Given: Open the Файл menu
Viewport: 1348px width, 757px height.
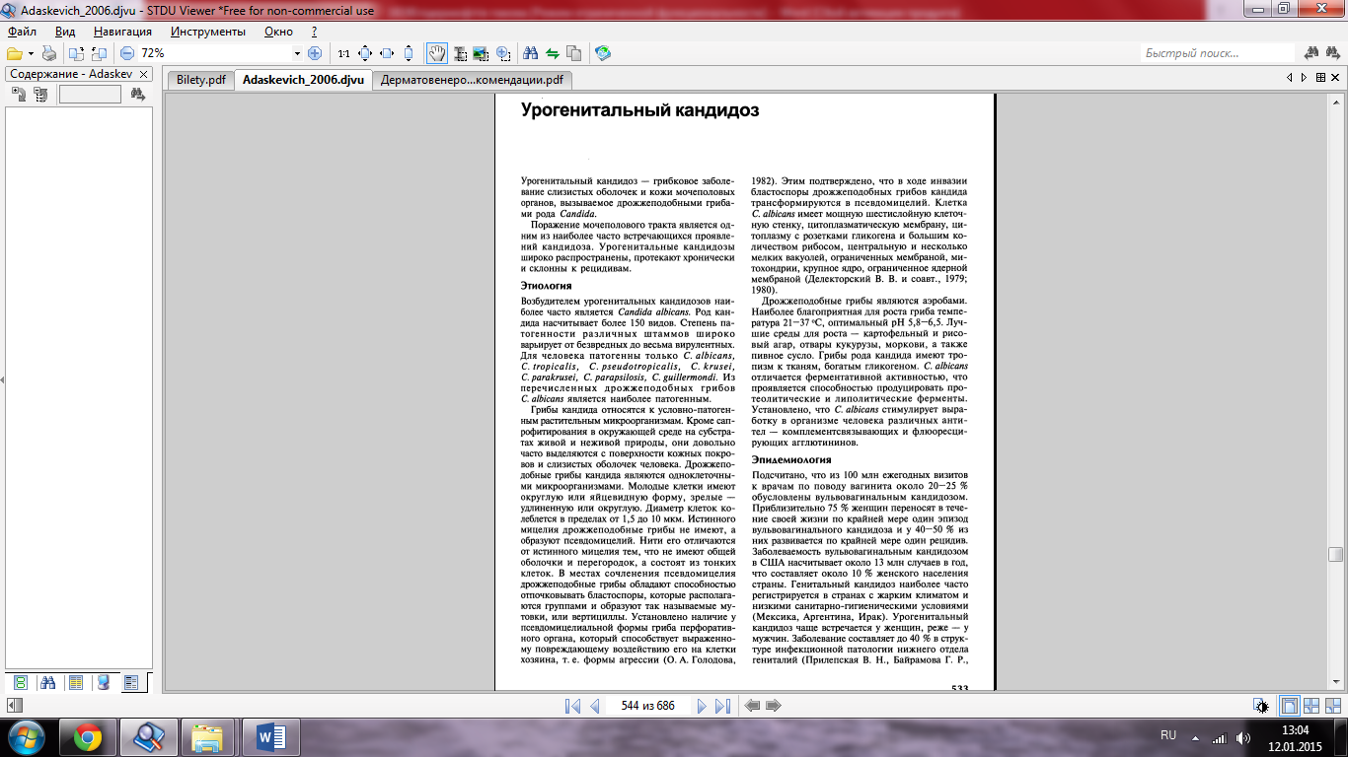Looking at the screenshot, I should click(x=22, y=32).
